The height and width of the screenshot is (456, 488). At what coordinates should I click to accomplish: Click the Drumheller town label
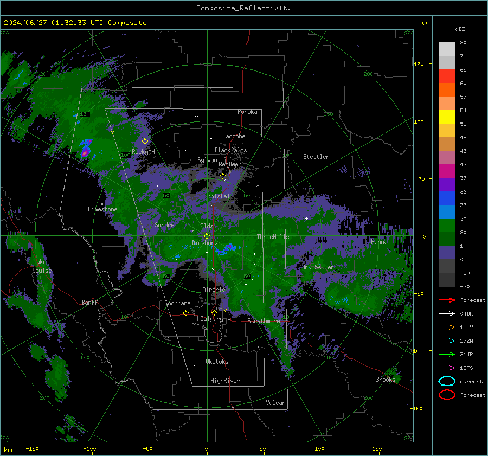(318, 267)
